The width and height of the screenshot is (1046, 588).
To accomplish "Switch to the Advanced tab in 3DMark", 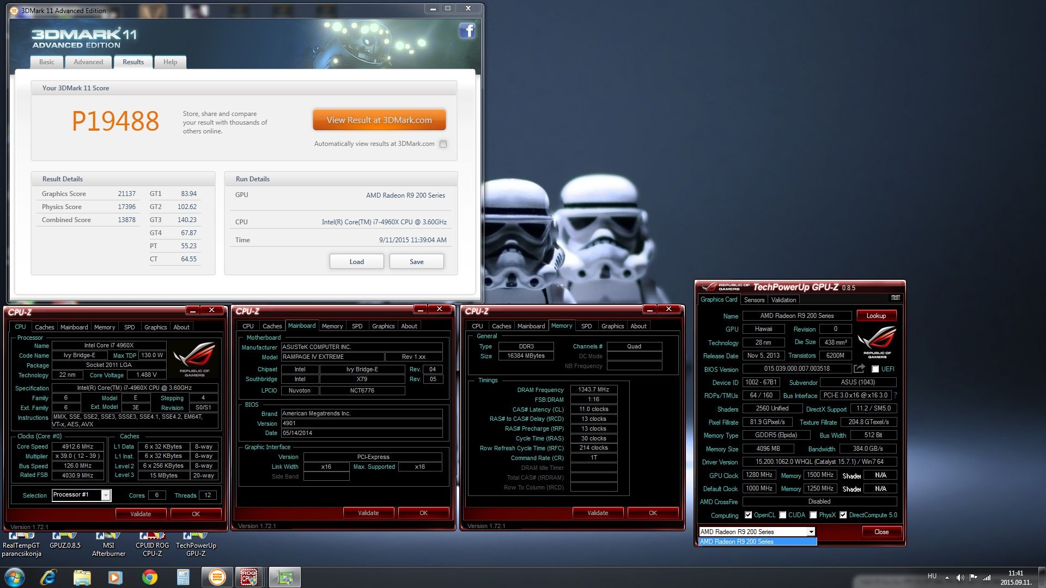I will [x=88, y=62].
